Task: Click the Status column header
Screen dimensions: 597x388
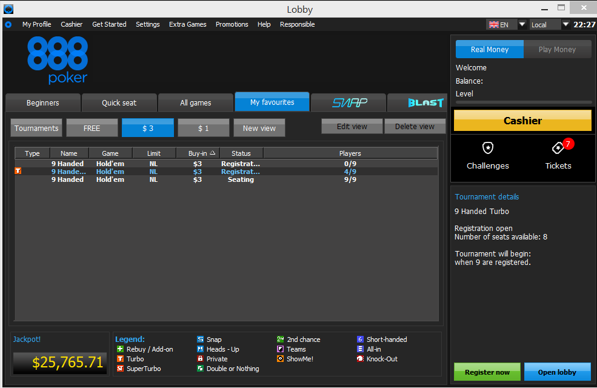Action: (241, 153)
